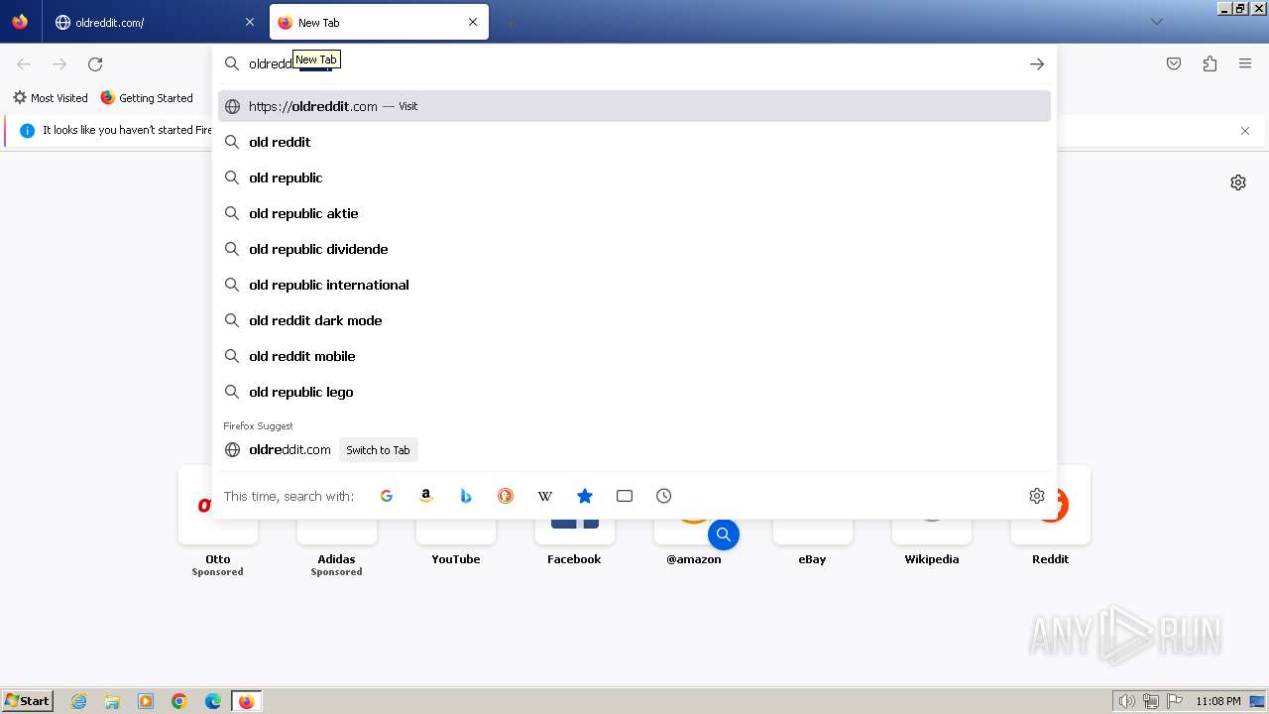Search this time with Amazon
Viewport: 1269px width, 714px height.
[426, 496]
